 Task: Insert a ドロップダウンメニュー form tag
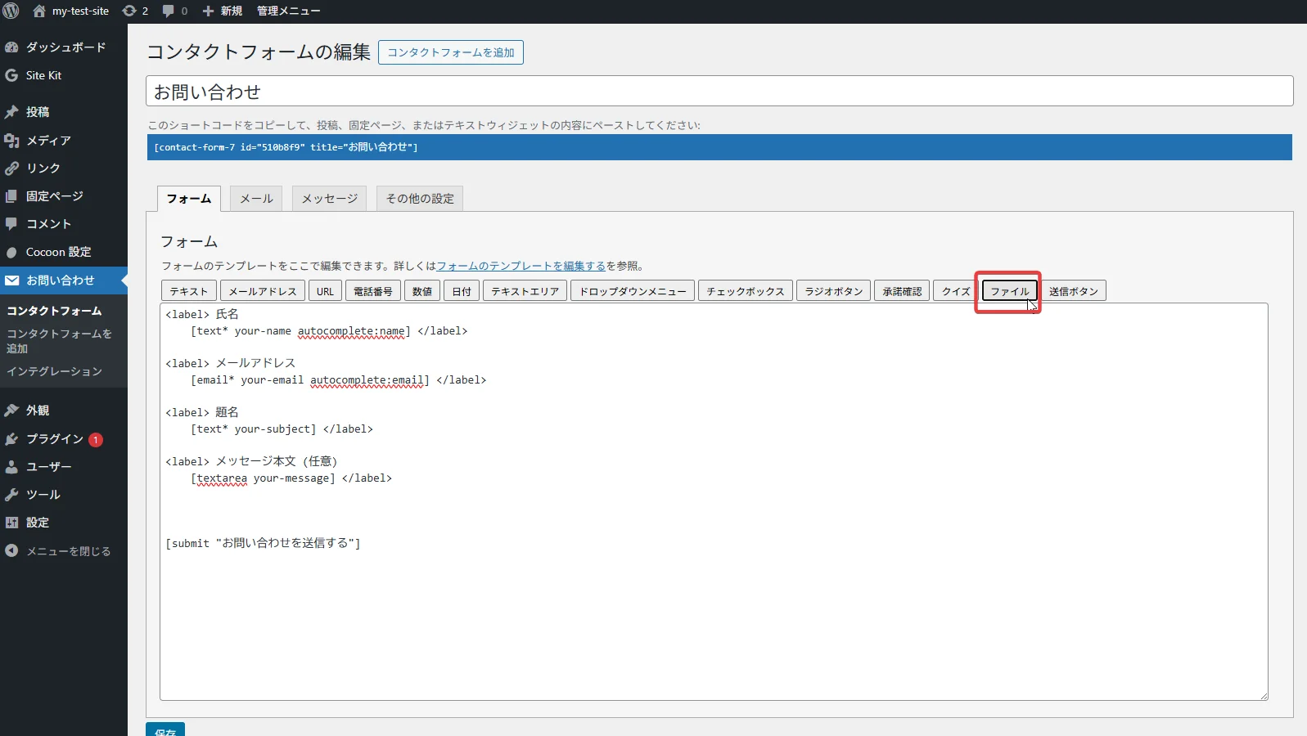pyautogui.click(x=633, y=291)
